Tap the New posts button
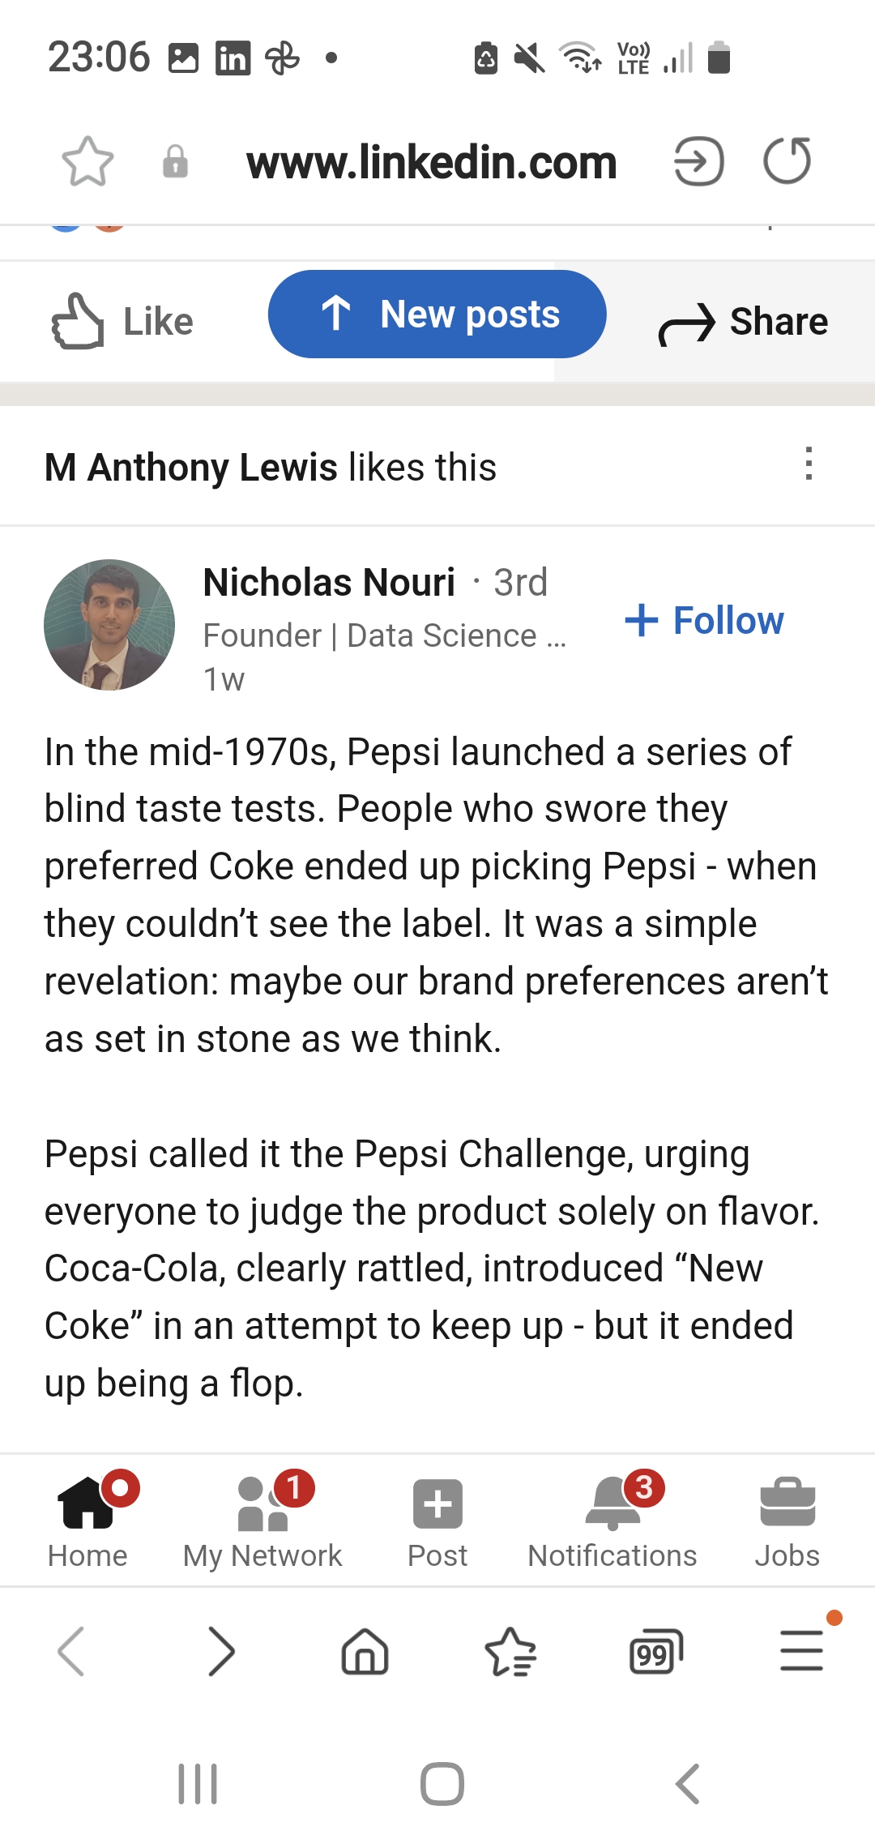This screenshot has height=1848, width=875. click(x=437, y=314)
